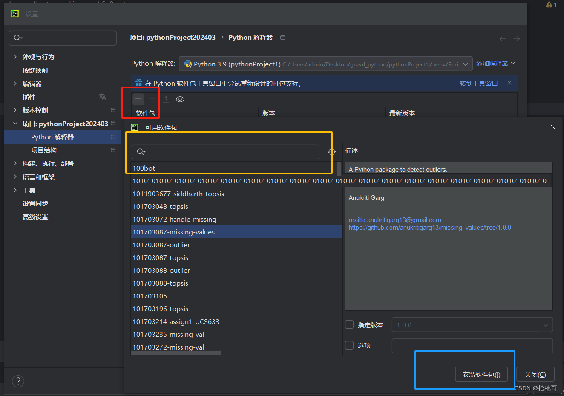Select package 101703088-outlier
Image resolution: width=564 pixels, height=396 pixels.
point(236,270)
